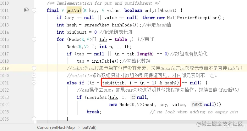Click the 'boolean' keyword in the signature
Screen dimensions: 247x131
[133, 10]
